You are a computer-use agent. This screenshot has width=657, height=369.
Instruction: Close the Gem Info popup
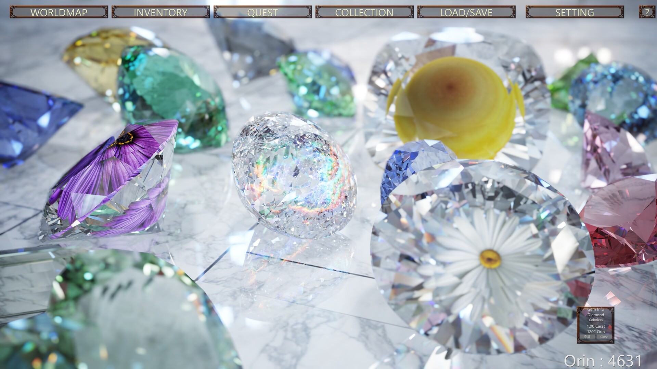(x=604, y=337)
